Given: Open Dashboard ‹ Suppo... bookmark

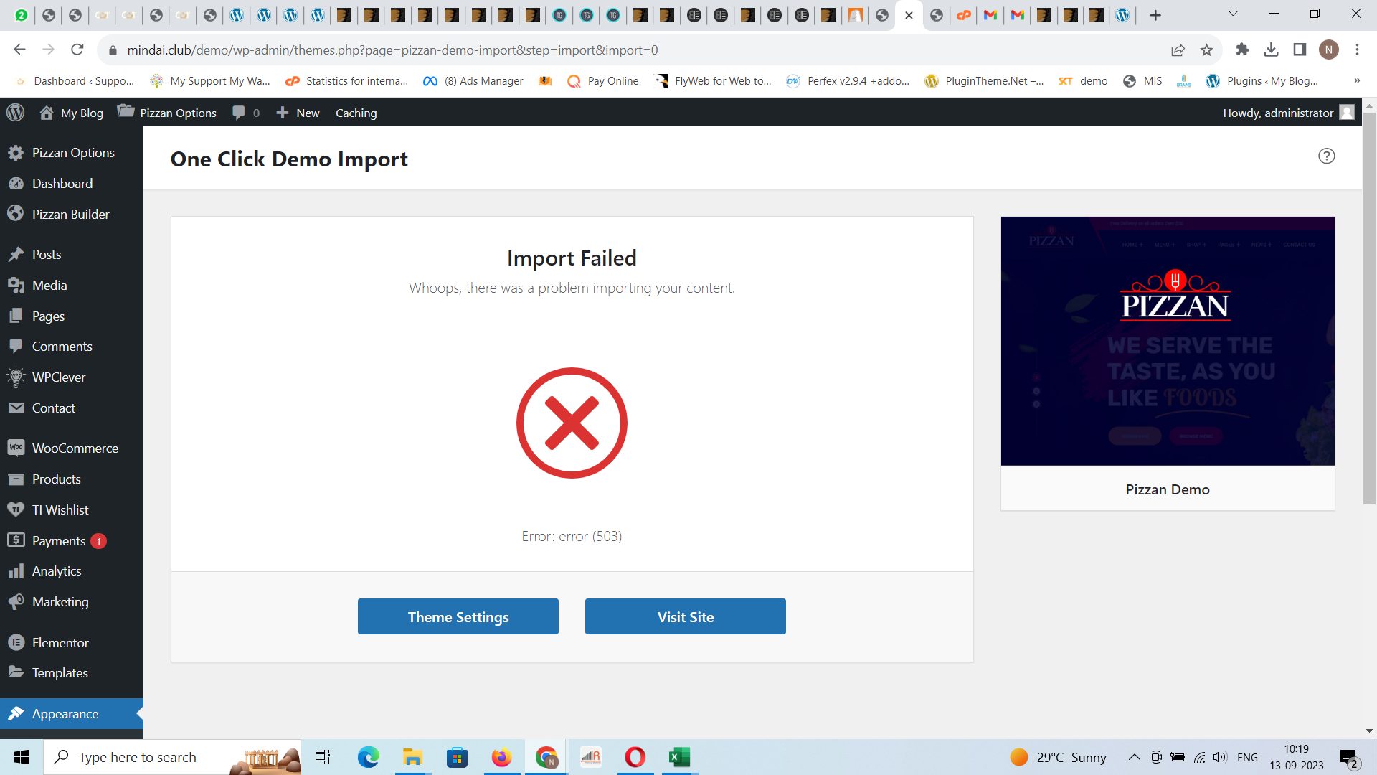Looking at the screenshot, I should pyautogui.click(x=75, y=81).
